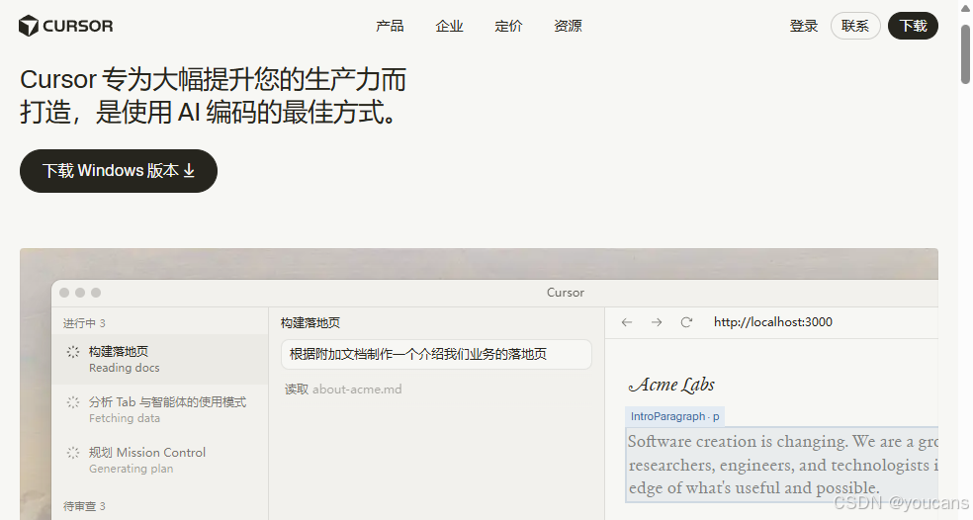Click the Cursor logo in the header
Image resolution: width=973 pixels, height=520 pixels.
pos(66,26)
